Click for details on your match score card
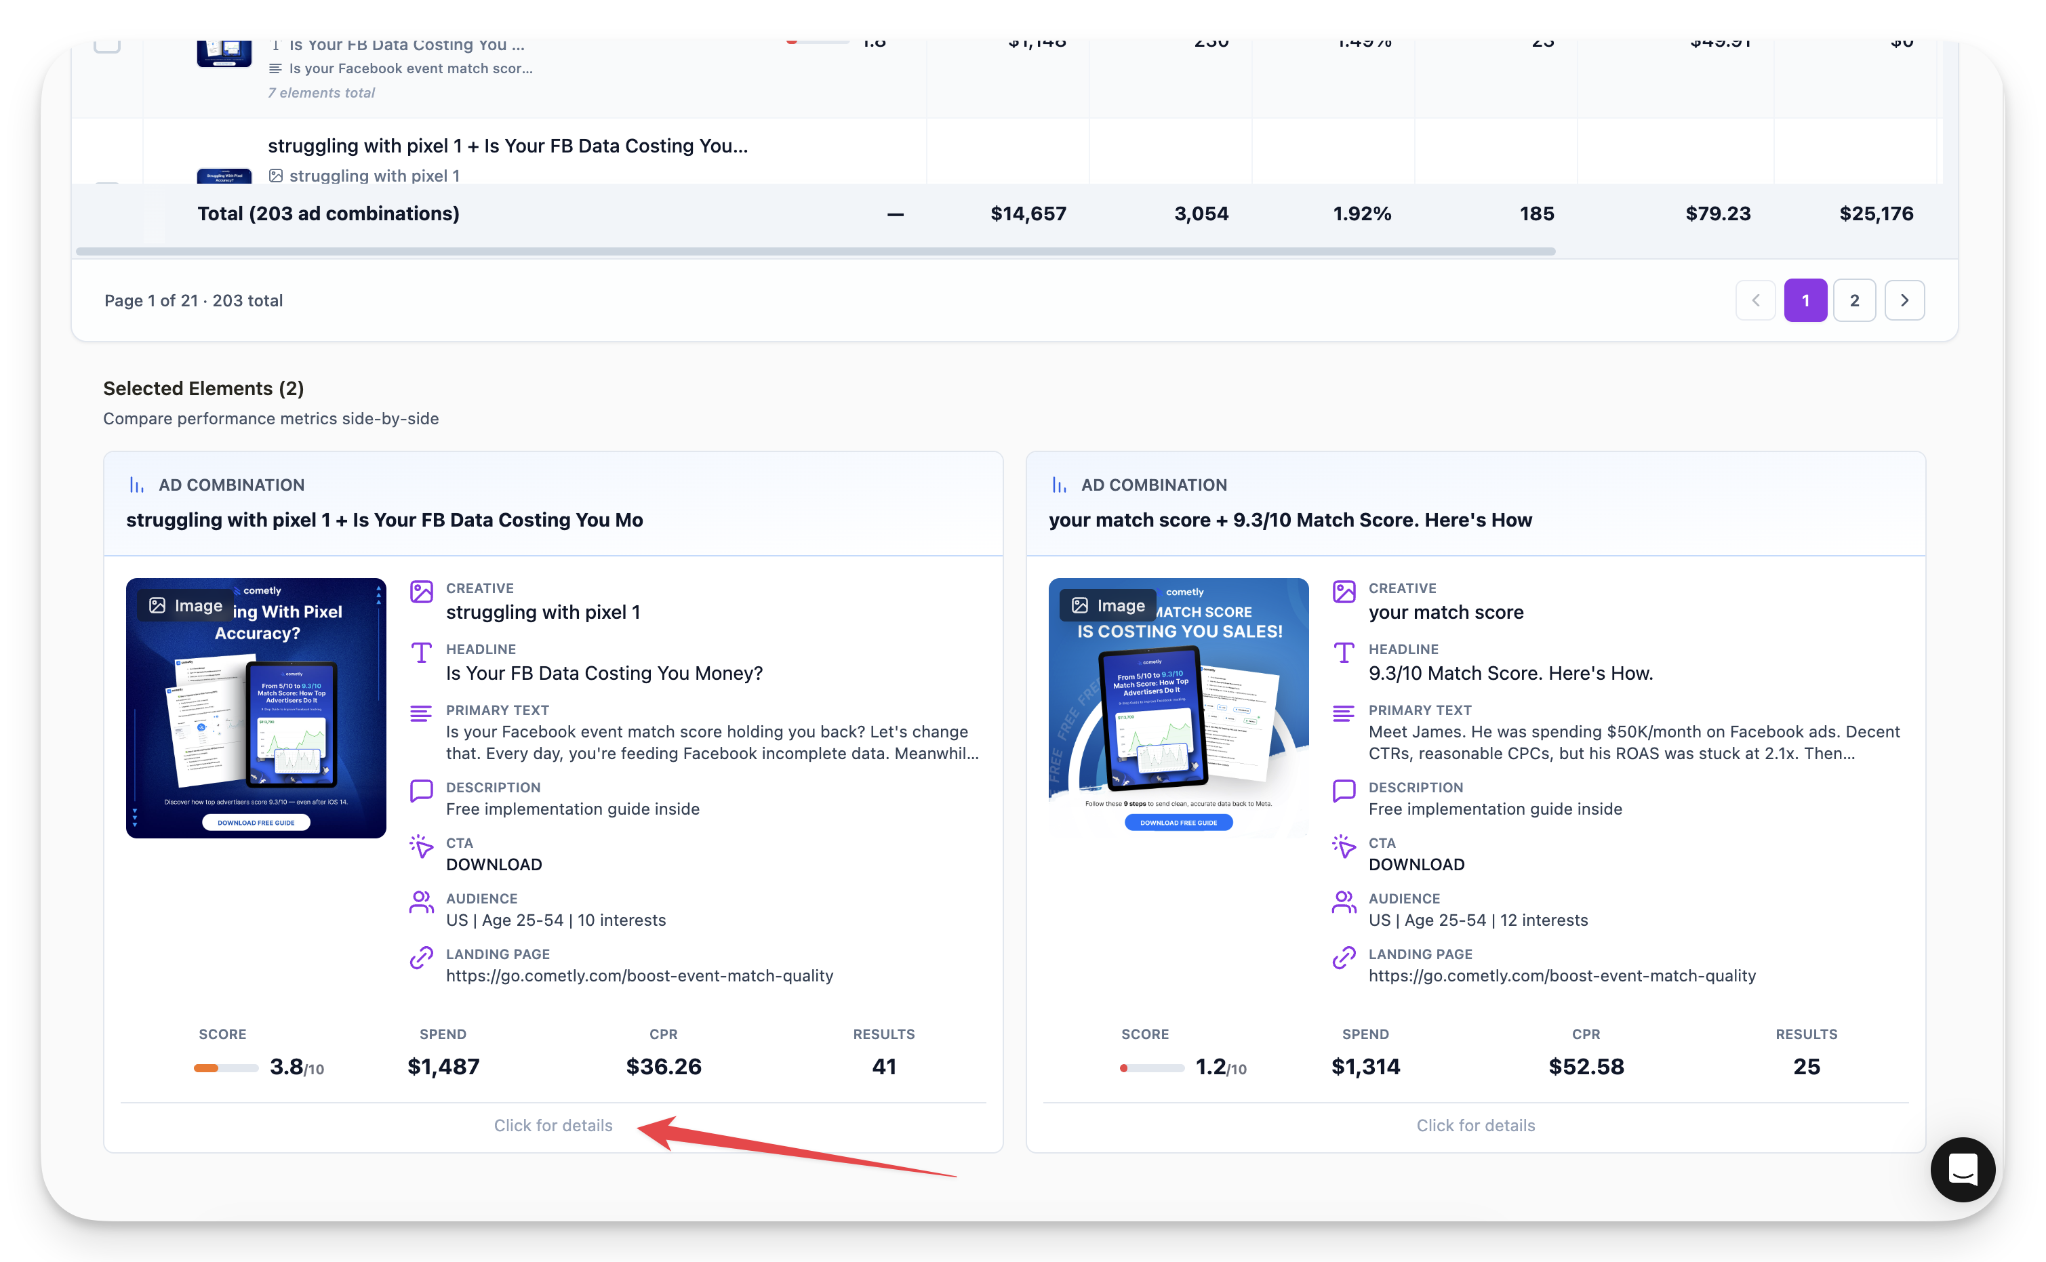Image resolution: width=2046 pixels, height=1262 pixels. coord(1475,1125)
